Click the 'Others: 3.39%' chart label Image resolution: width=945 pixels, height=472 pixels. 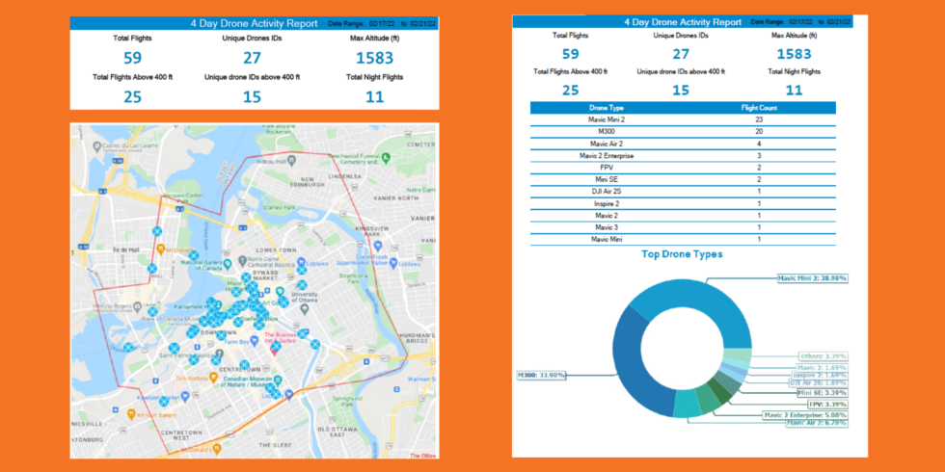tap(823, 356)
